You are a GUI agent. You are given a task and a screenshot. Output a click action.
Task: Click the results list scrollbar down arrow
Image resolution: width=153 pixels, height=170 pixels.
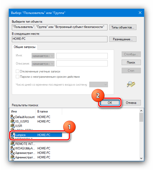coord(141,158)
